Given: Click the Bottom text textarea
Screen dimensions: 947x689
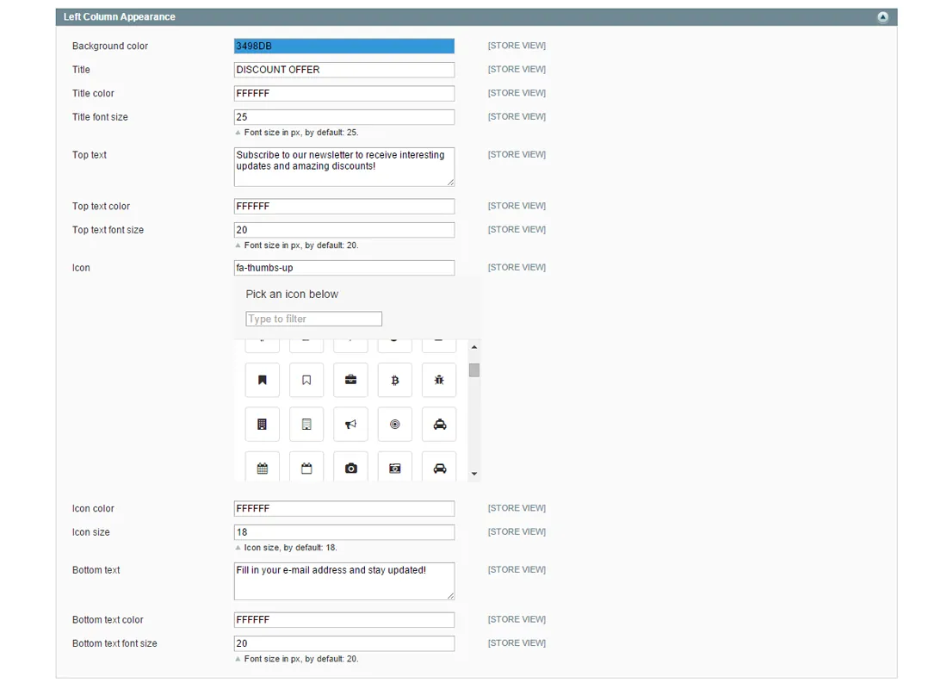Looking at the screenshot, I should pos(344,581).
